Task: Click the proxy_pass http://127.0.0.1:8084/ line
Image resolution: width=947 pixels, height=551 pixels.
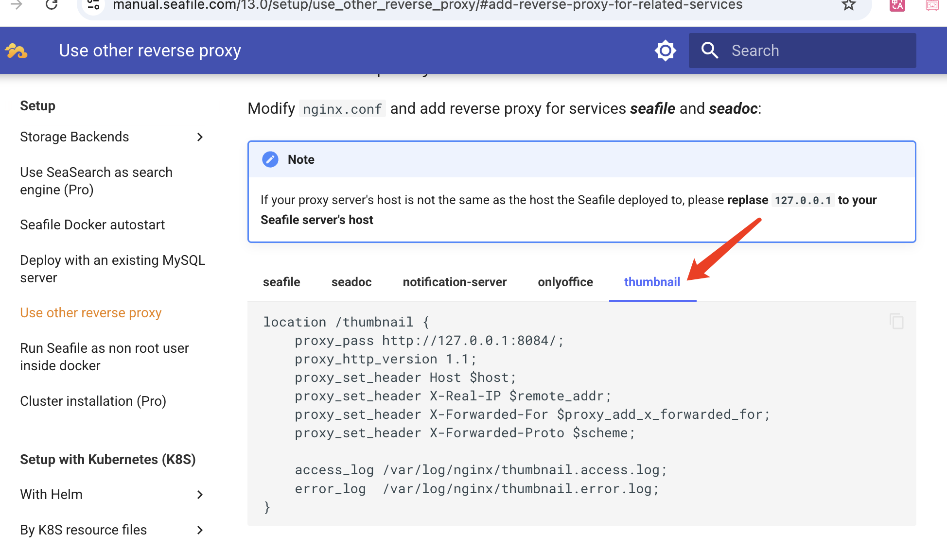Action: click(429, 341)
